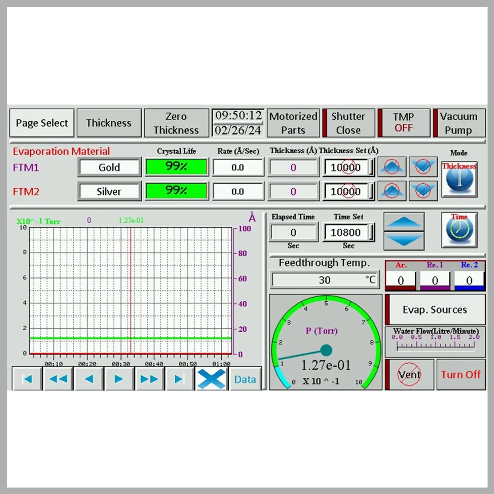Click the blue X chart clear icon
The height and width of the screenshot is (494, 494).
211,379
